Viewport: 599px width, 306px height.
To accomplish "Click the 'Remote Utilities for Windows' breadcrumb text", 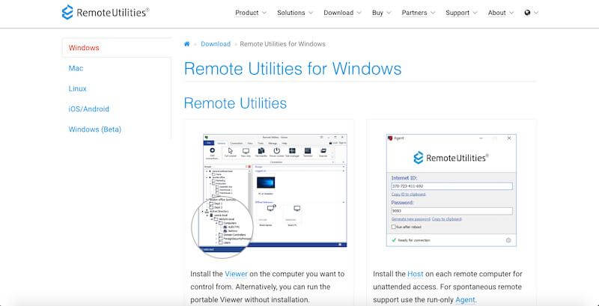I will [x=283, y=44].
